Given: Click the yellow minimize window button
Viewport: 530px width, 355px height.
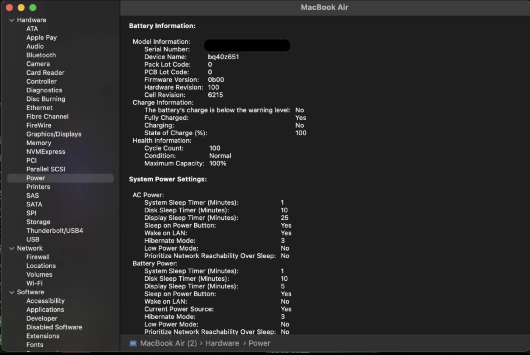Looking at the screenshot, I should [21, 8].
